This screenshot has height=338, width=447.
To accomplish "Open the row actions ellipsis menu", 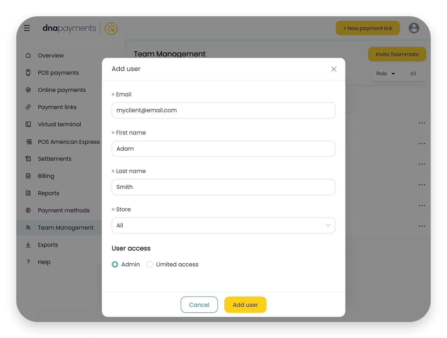I will click(x=422, y=123).
